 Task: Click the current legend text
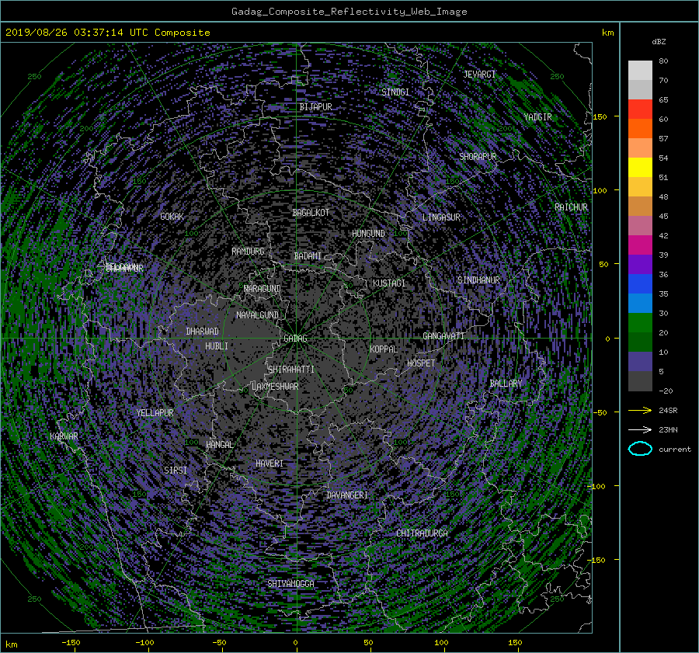coord(675,450)
